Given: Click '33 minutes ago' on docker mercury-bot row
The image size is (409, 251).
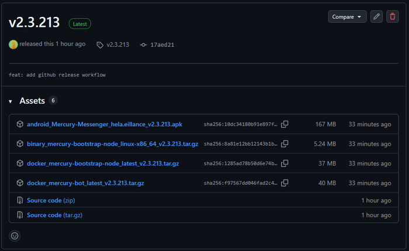Looking at the screenshot, I should tap(370, 183).
